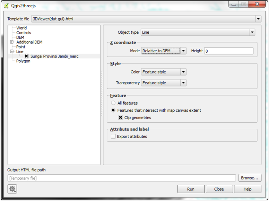The image size is (269, 201).
Task: Click the Browse... button
Action: pyautogui.click(x=250, y=178)
